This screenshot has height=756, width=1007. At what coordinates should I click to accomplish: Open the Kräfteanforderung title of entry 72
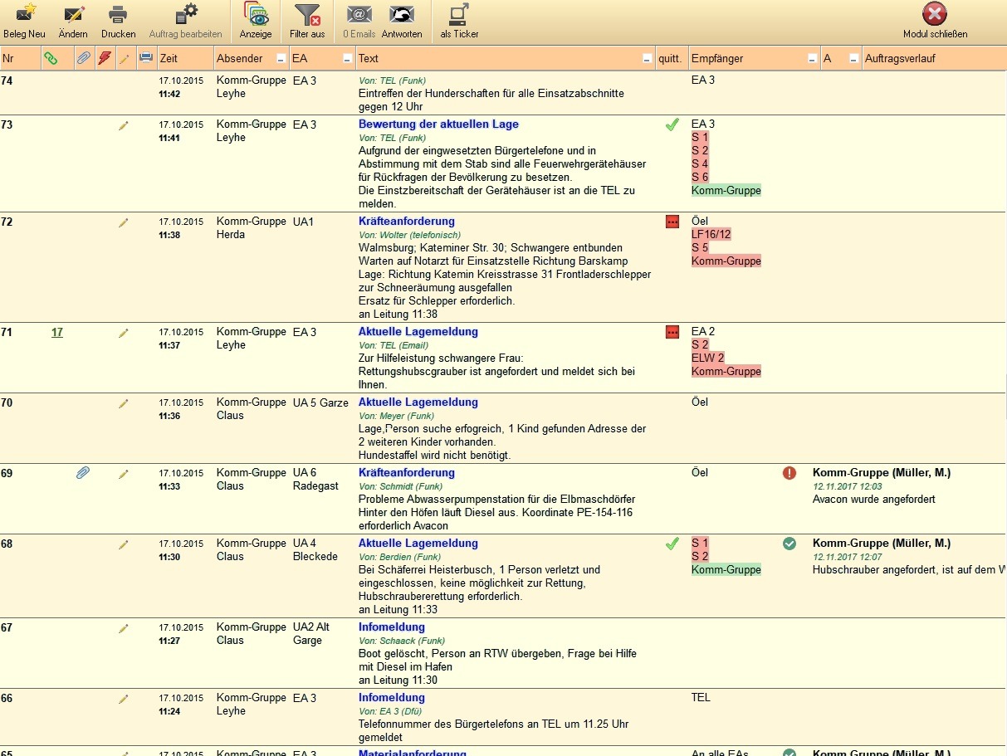pyautogui.click(x=406, y=222)
